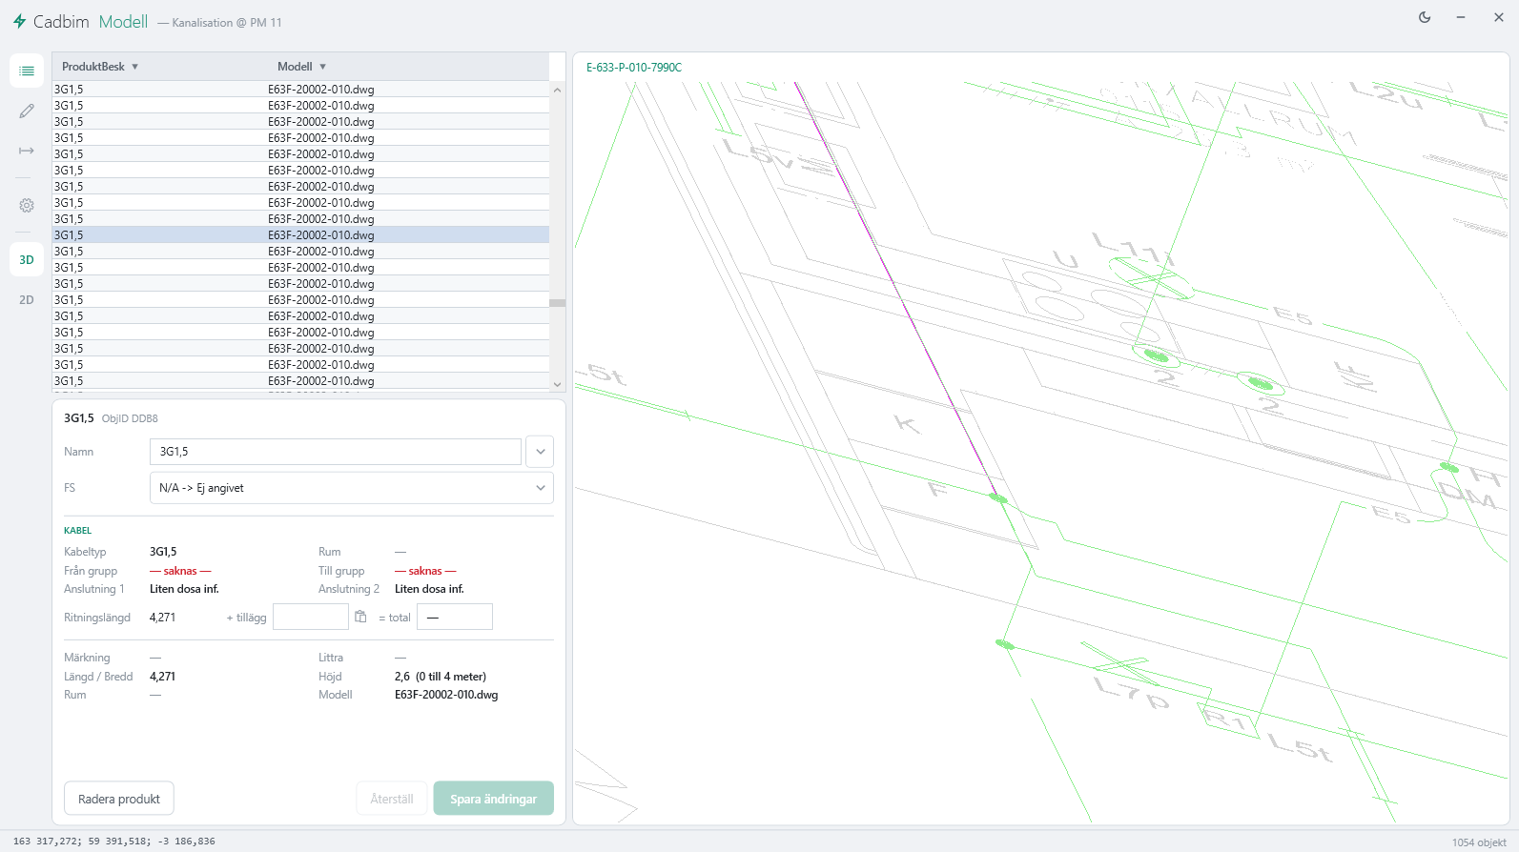Screen dimensions: 1519x852
Task: Click the tillägg input field
Action: 311,618
